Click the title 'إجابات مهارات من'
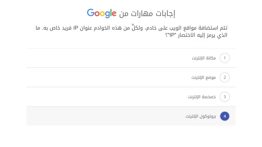The image size is (262, 147). coord(148,13)
